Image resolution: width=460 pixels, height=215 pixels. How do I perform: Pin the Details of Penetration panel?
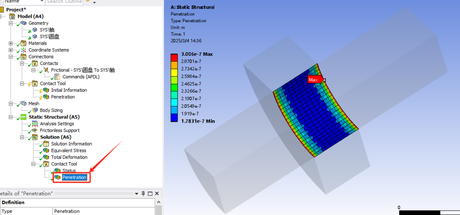coord(144,194)
